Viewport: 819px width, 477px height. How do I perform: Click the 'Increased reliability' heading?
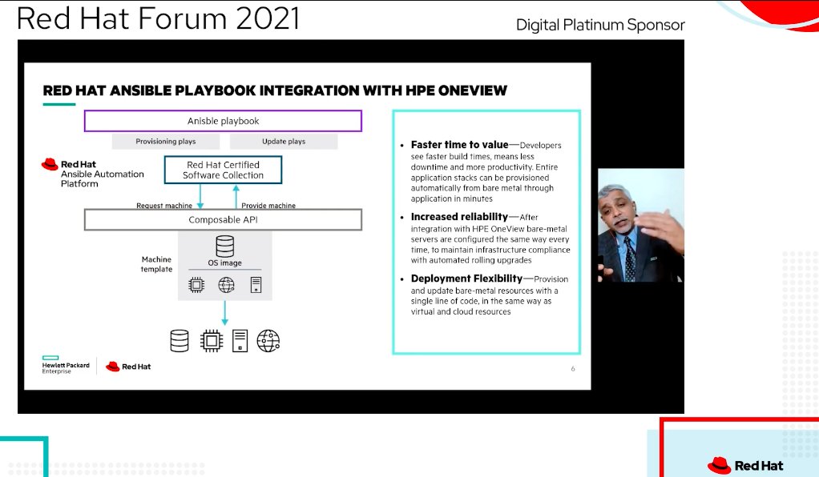click(x=459, y=217)
